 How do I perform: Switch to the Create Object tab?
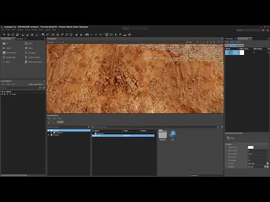[x=7, y=39]
